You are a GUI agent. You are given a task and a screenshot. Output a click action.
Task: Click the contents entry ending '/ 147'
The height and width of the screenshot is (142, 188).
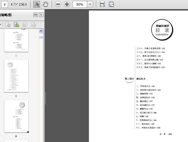tap(150, 60)
